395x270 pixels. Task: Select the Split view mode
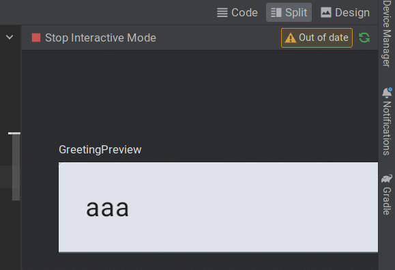click(x=289, y=12)
